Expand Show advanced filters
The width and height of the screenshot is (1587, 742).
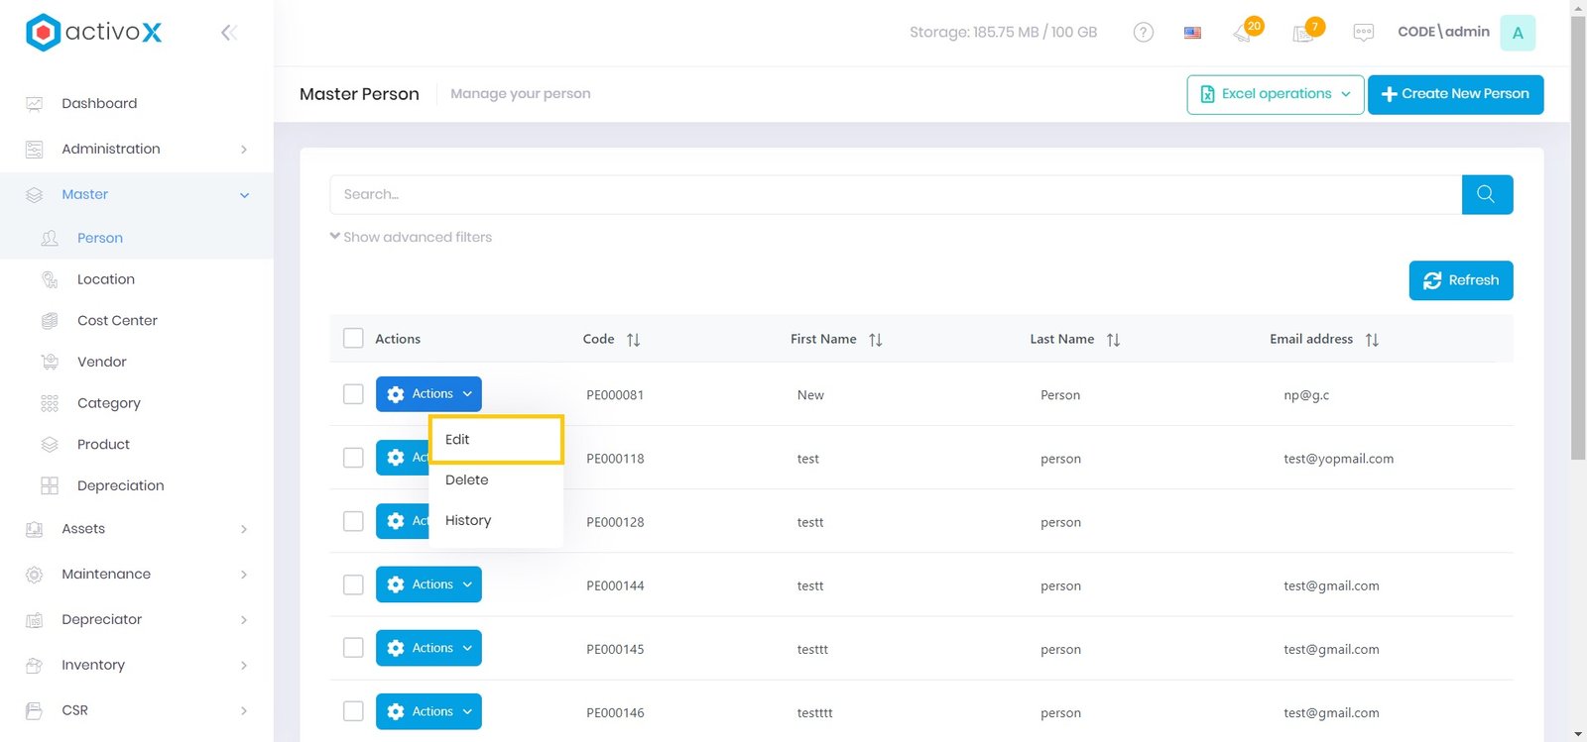point(411,237)
